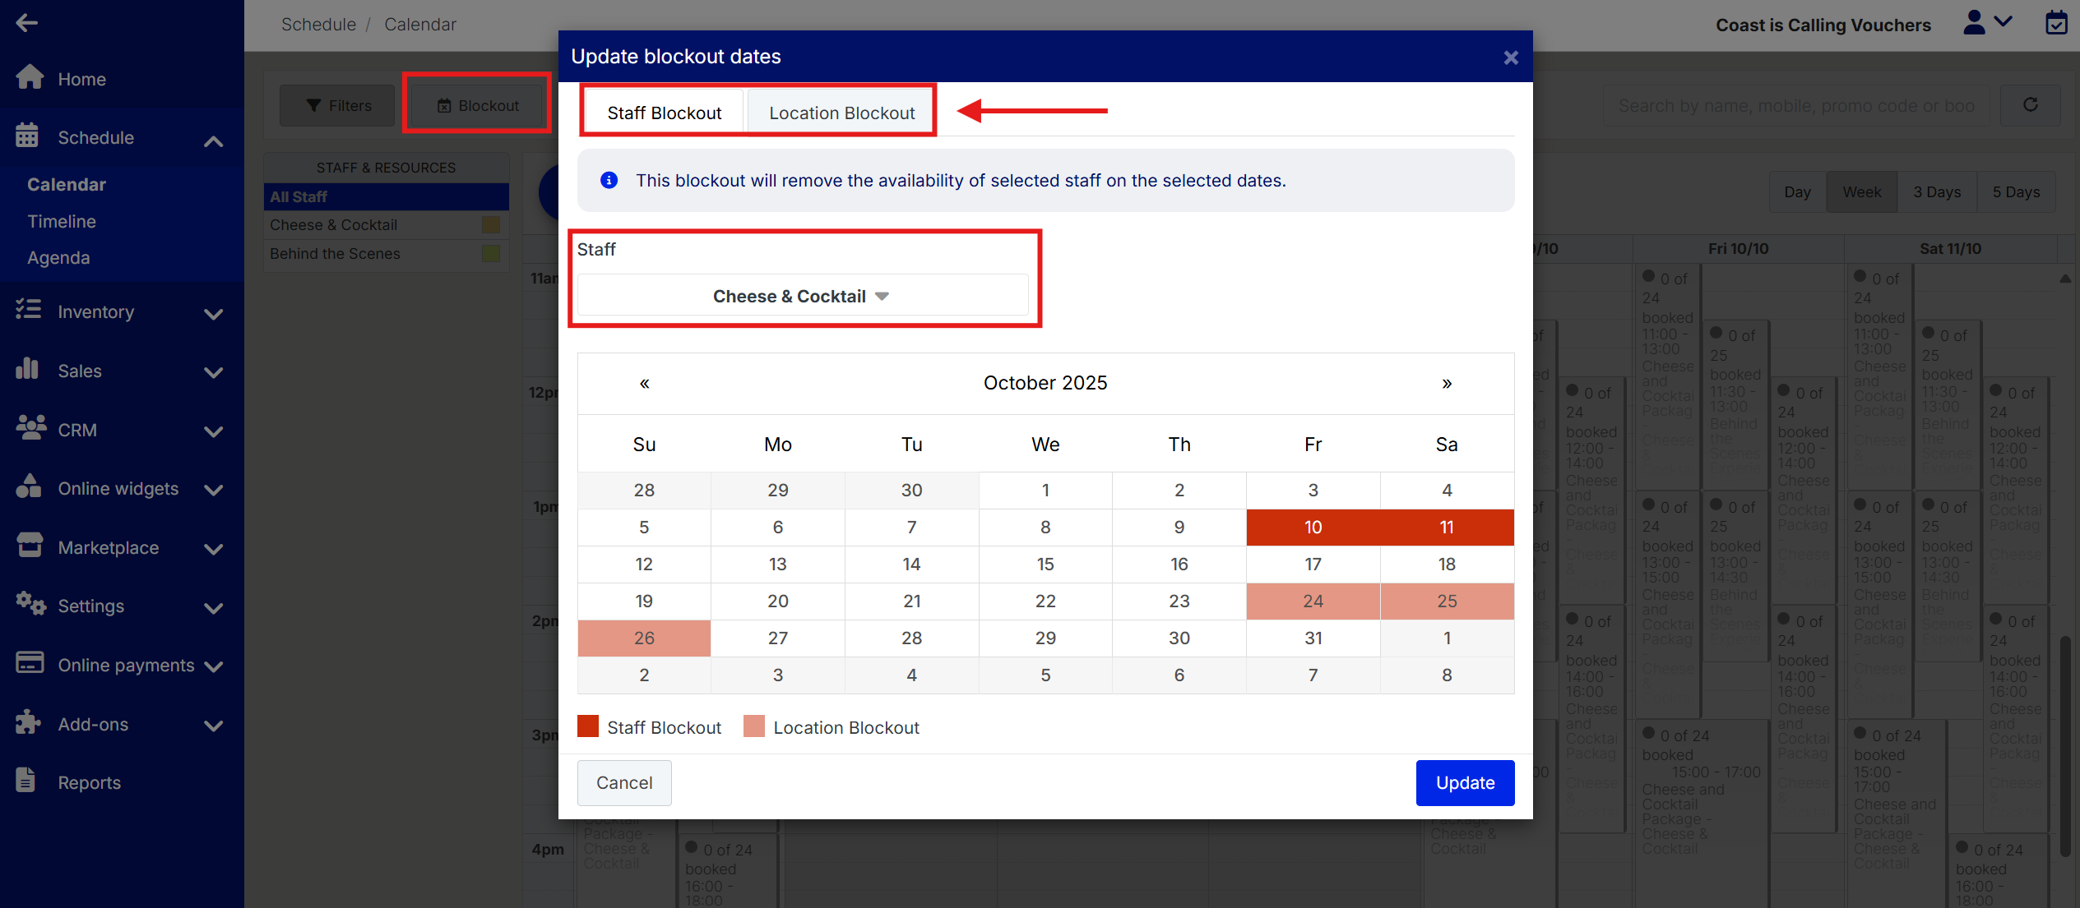Image resolution: width=2080 pixels, height=908 pixels.
Task: Open the Cheese & Cocktail staff dropdown
Action: pyautogui.click(x=802, y=296)
